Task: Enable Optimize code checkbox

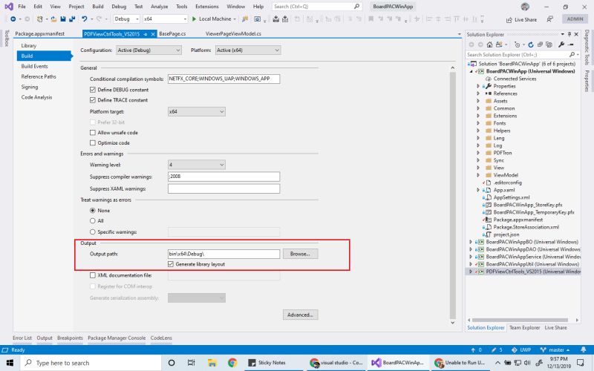Action: 92,142
